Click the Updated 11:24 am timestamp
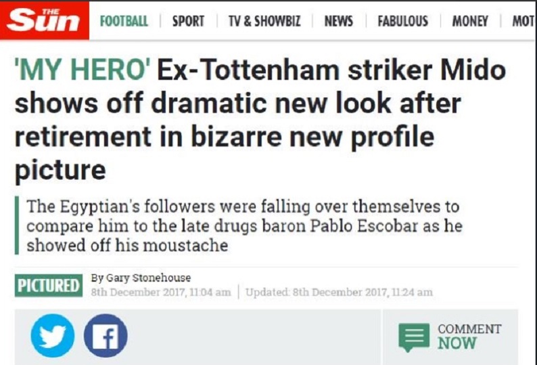Viewport: 537px width, 365px height. [x=339, y=293]
